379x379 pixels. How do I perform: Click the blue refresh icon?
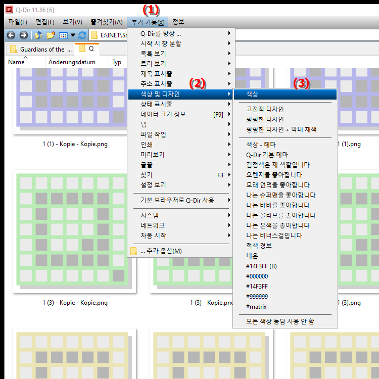tap(82, 35)
